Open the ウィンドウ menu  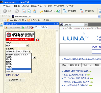(59, 6)
